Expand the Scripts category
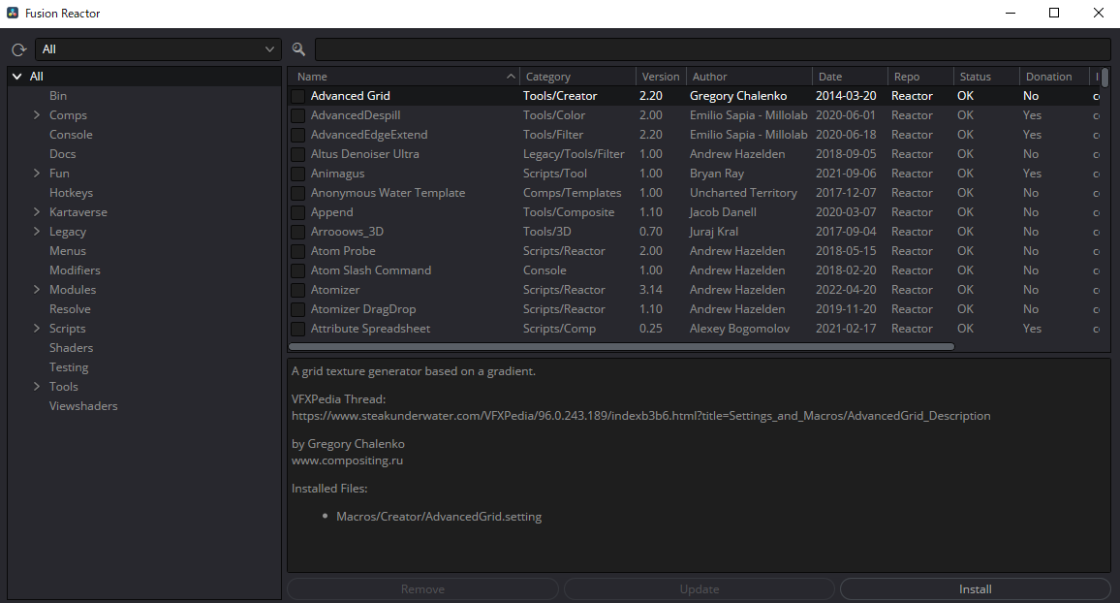 pyautogui.click(x=37, y=329)
